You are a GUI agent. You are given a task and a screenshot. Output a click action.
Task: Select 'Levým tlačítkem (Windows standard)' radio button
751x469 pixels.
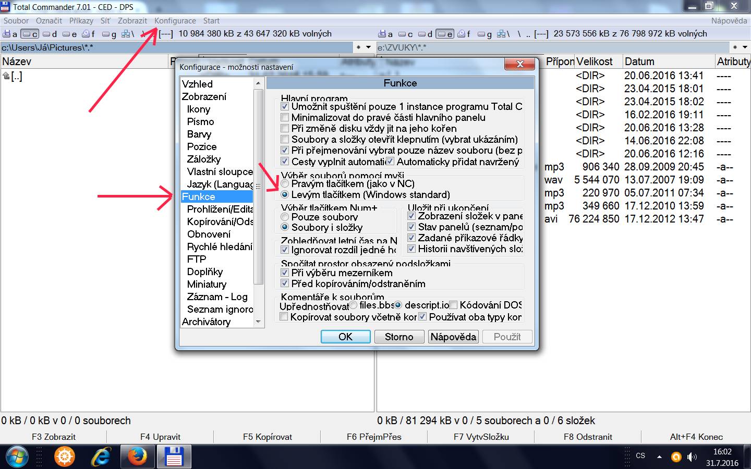point(285,194)
